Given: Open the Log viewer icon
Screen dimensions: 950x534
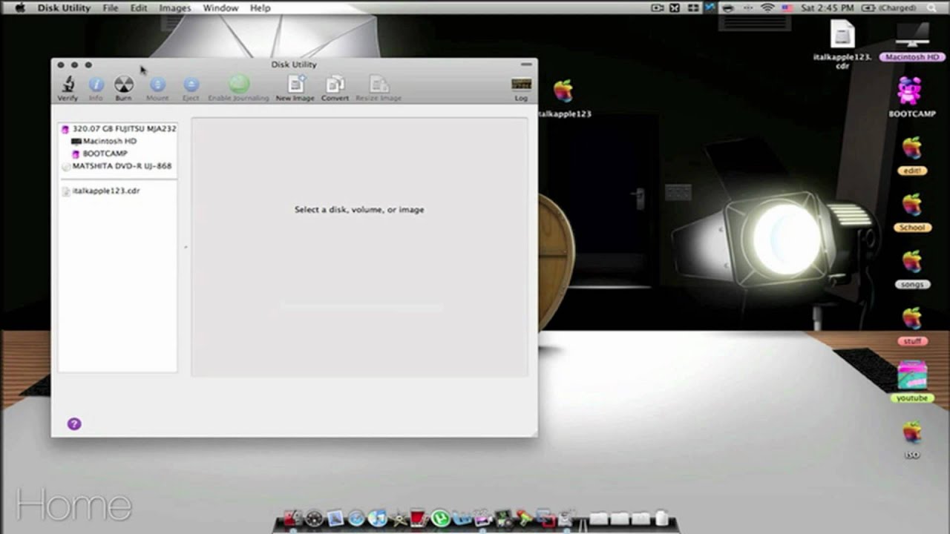Looking at the screenshot, I should coord(522,84).
